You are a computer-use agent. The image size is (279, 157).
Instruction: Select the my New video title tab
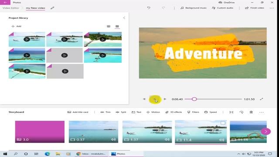tap(35, 8)
